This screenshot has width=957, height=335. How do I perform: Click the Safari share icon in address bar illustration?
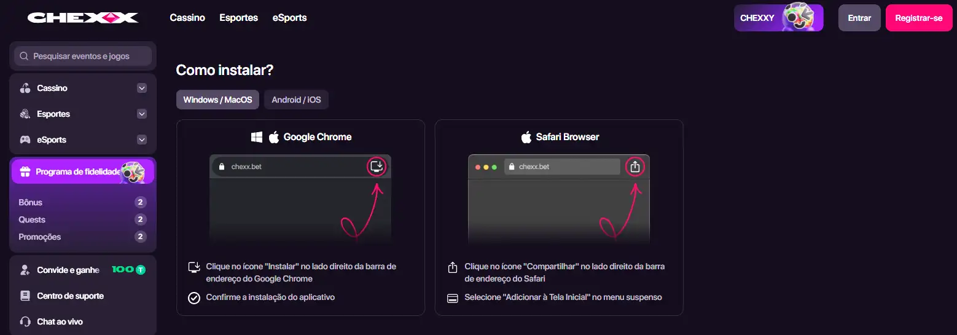coord(636,167)
